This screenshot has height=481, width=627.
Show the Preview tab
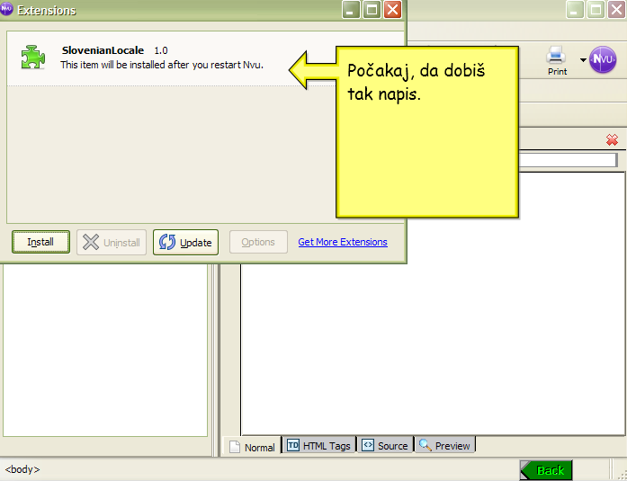tap(444, 445)
